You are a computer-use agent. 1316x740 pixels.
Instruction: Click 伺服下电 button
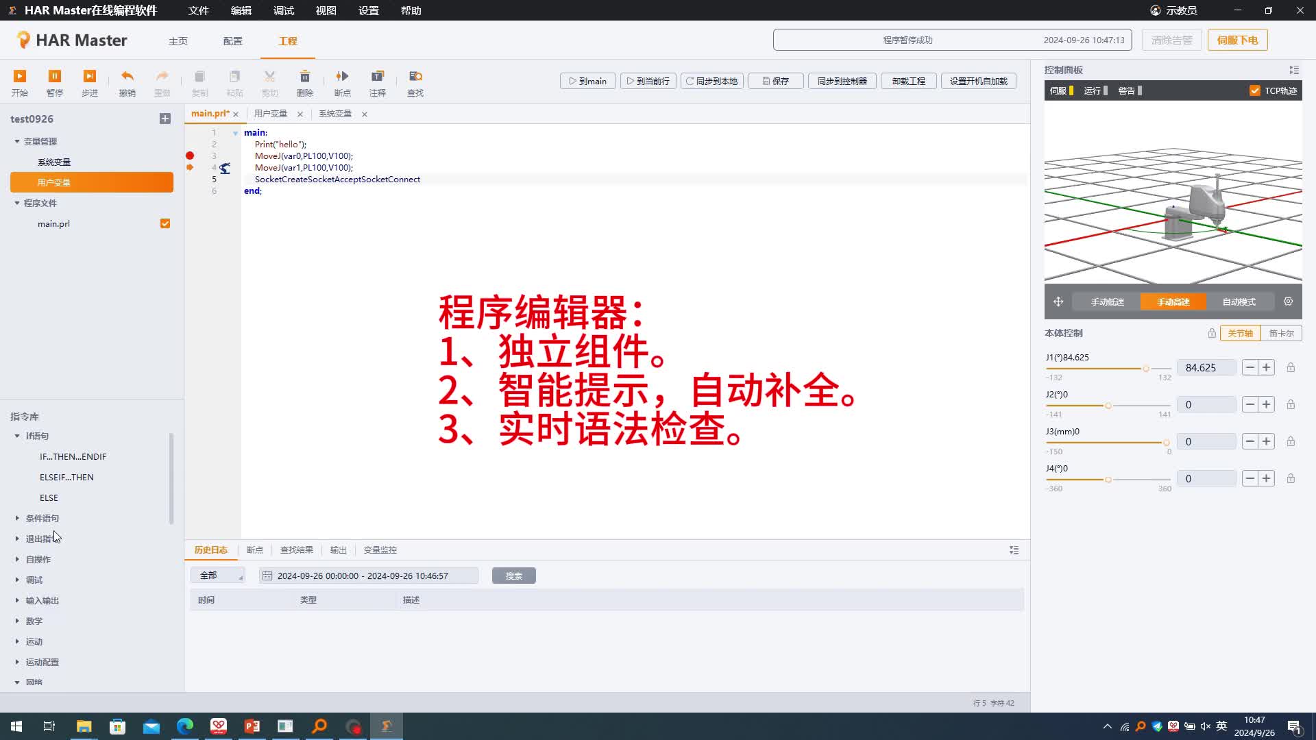click(1237, 40)
